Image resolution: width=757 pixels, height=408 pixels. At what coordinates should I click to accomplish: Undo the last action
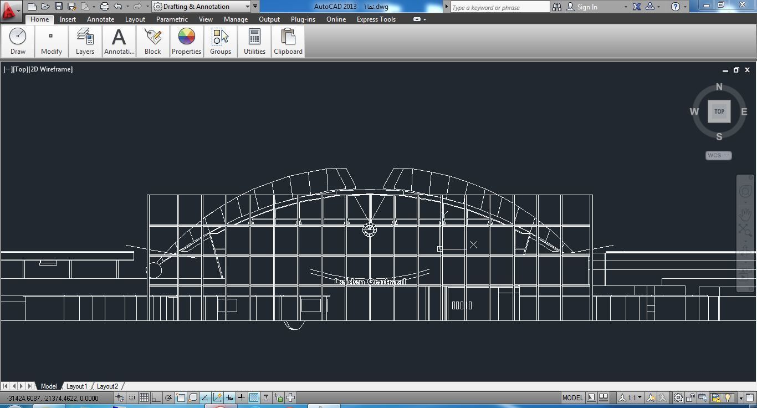pos(117,7)
